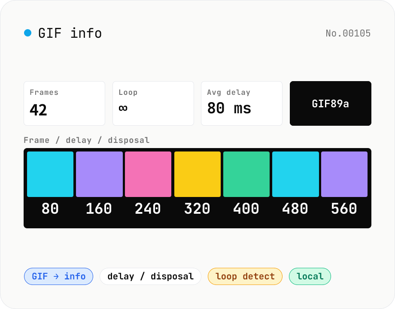Click the No.00105 label

coord(348,33)
